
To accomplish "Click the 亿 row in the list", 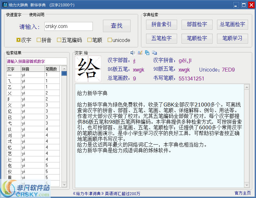I will click(33, 111).
